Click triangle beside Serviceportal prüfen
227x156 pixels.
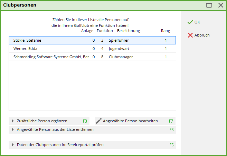point(13,145)
